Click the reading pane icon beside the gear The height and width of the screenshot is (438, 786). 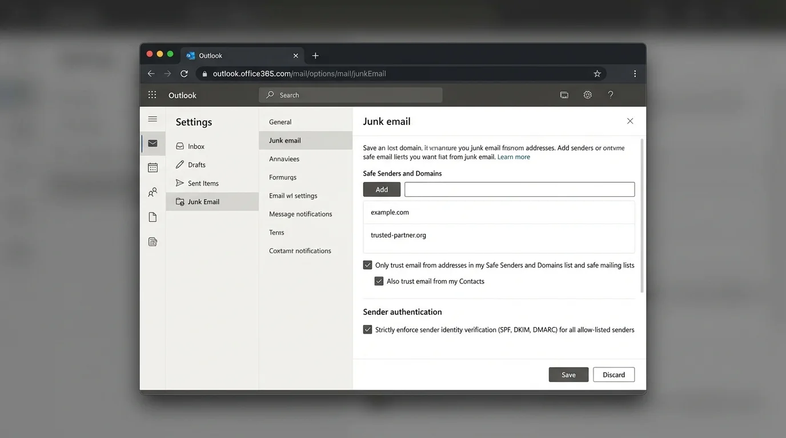(x=564, y=95)
